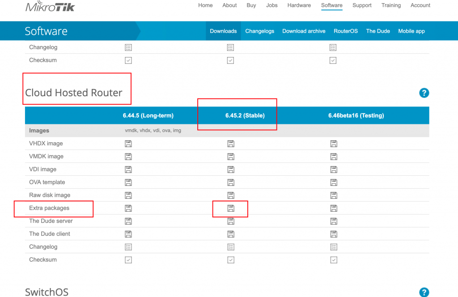This screenshot has width=458, height=297.
Task: Download VHDX image for 6.44.5 Long-term
Action: click(128, 144)
